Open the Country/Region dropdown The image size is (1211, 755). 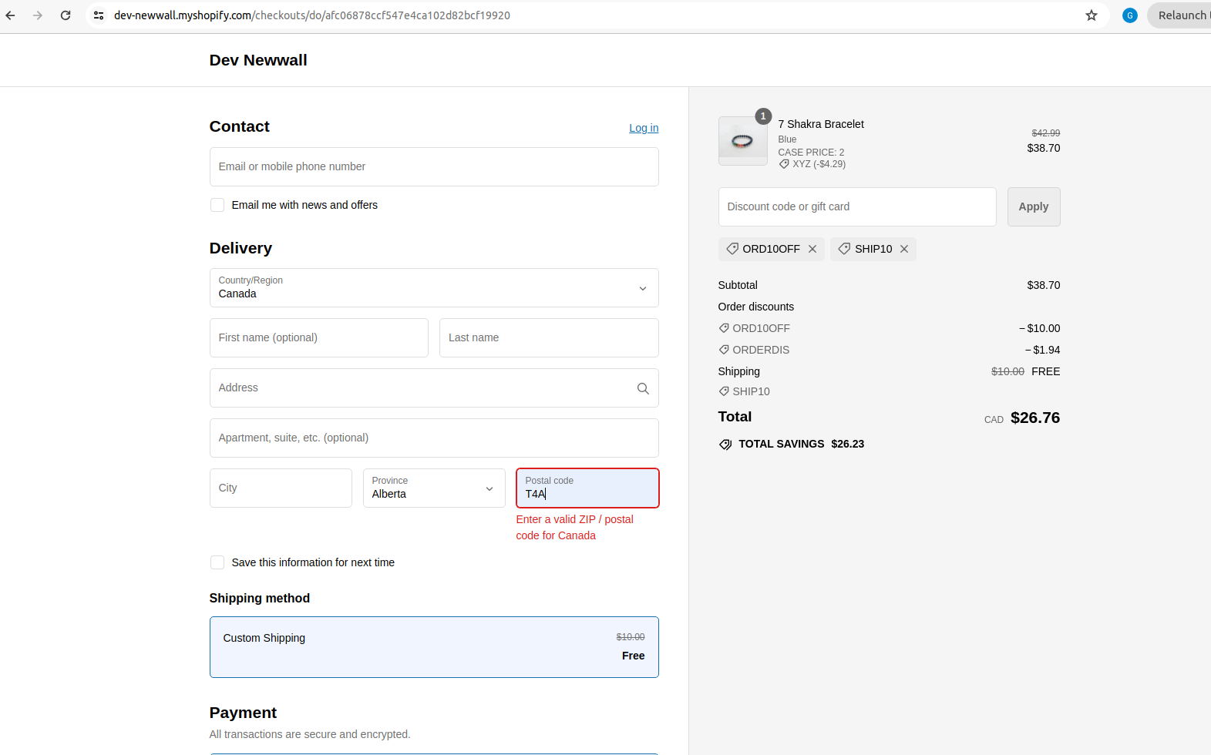point(433,288)
